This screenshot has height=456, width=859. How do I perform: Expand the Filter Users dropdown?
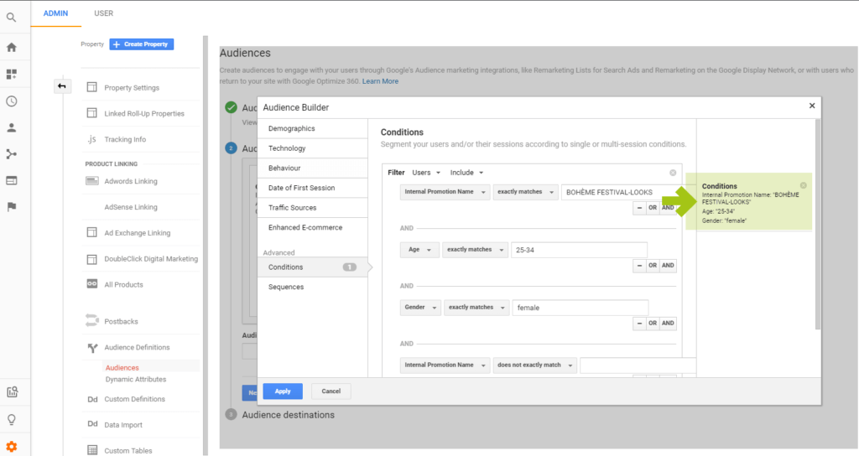coord(426,173)
